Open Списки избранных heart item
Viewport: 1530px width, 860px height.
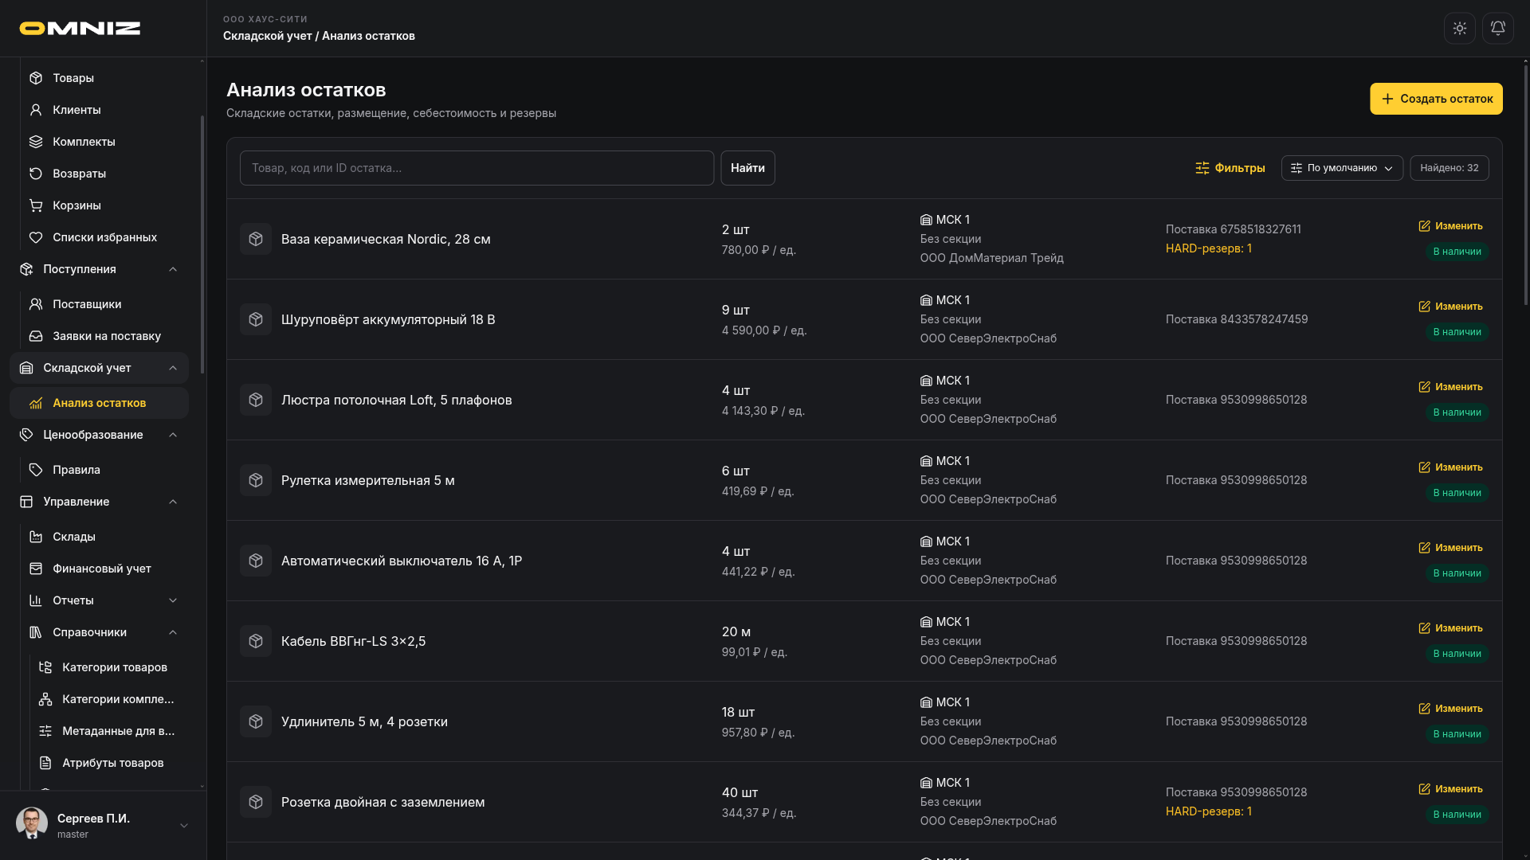[104, 237]
